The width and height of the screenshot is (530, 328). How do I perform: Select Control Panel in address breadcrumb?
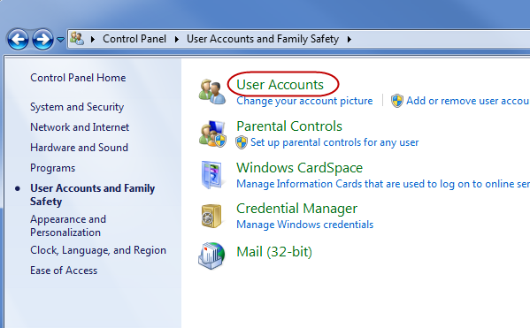point(134,39)
